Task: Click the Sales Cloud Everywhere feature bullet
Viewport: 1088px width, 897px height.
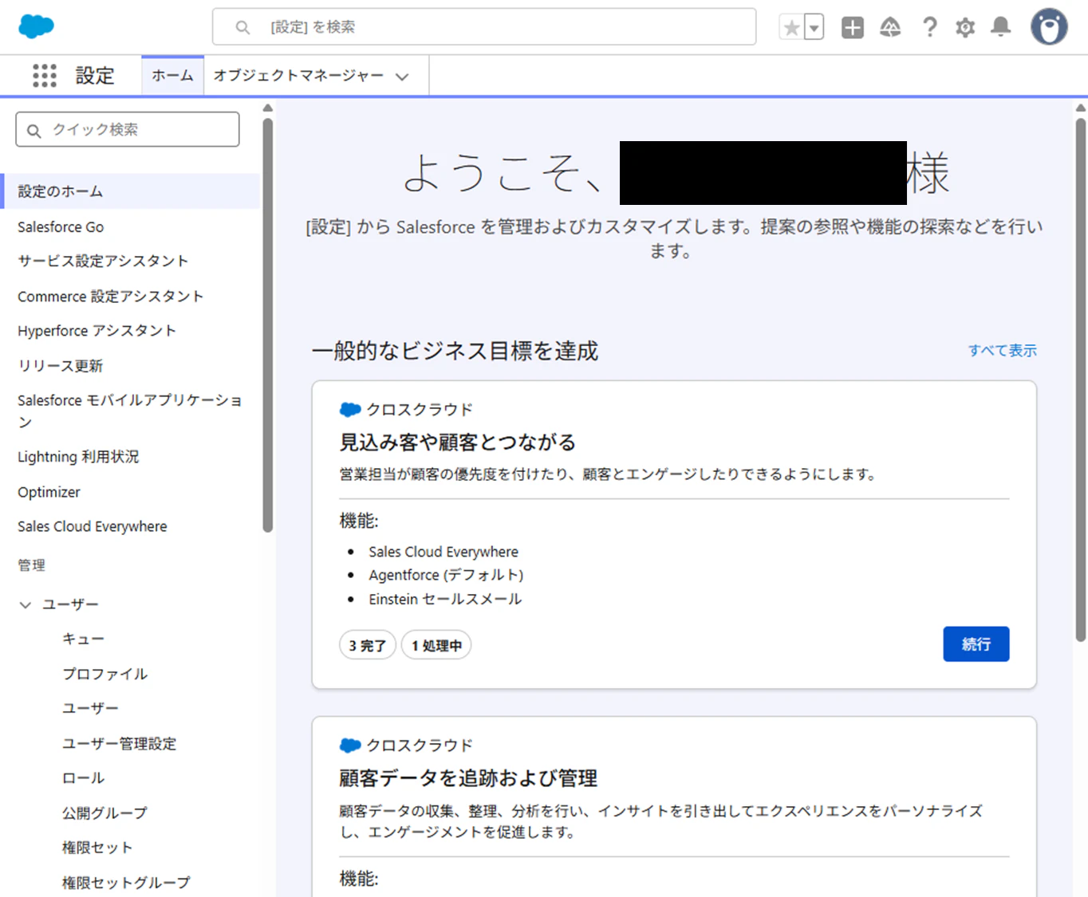Action: pyautogui.click(x=443, y=552)
